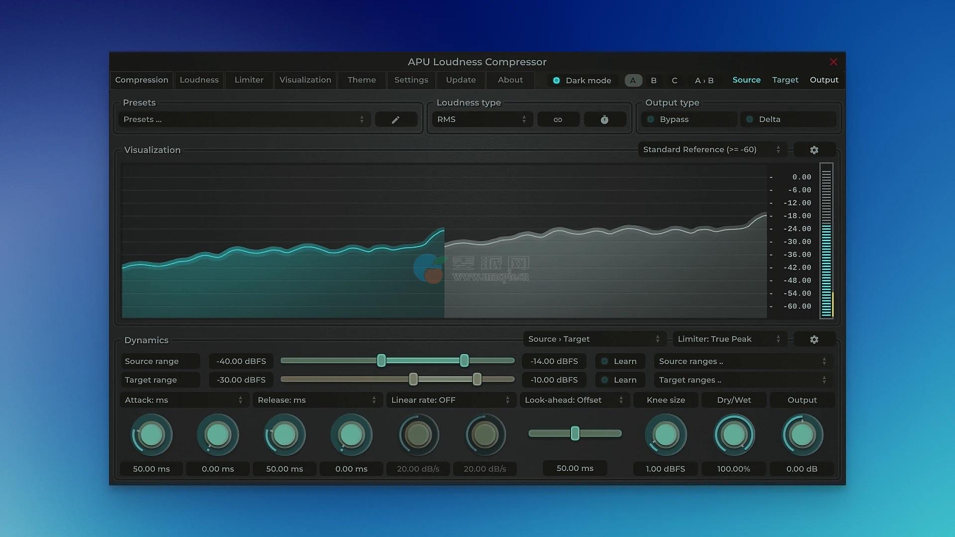Click the loudness link chain icon

click(558, 120)
